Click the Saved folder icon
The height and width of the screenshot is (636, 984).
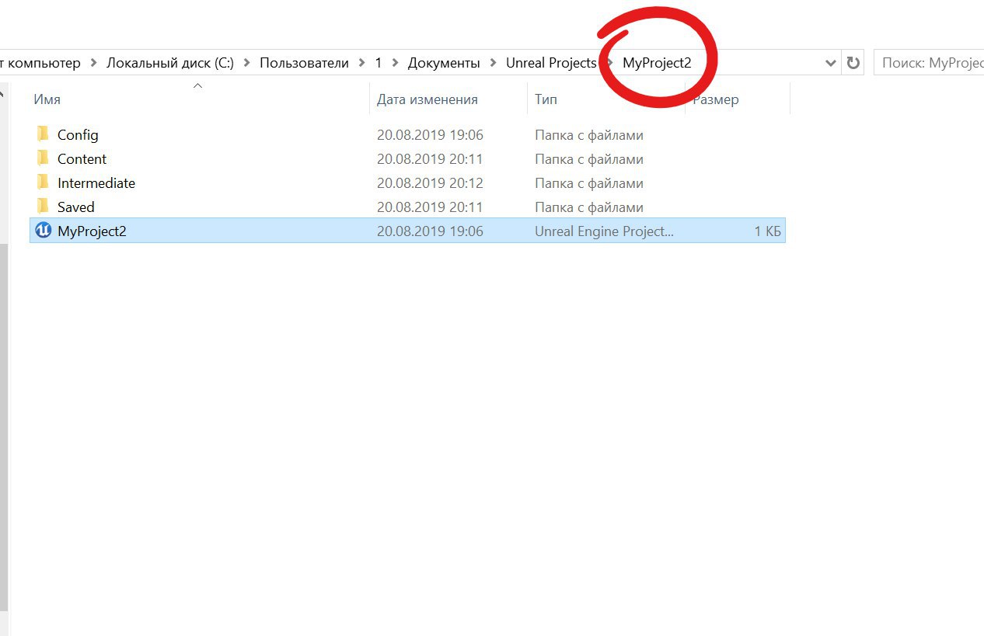click(43, 207)
